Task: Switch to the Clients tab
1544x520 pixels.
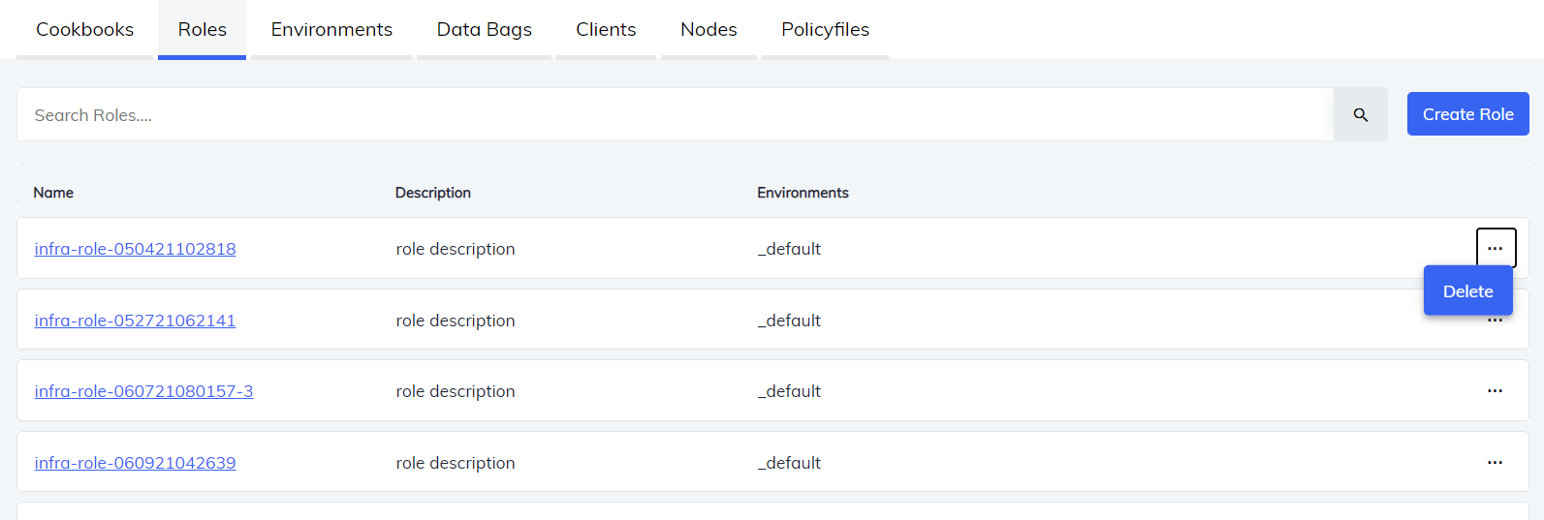Action: [606, 30]
